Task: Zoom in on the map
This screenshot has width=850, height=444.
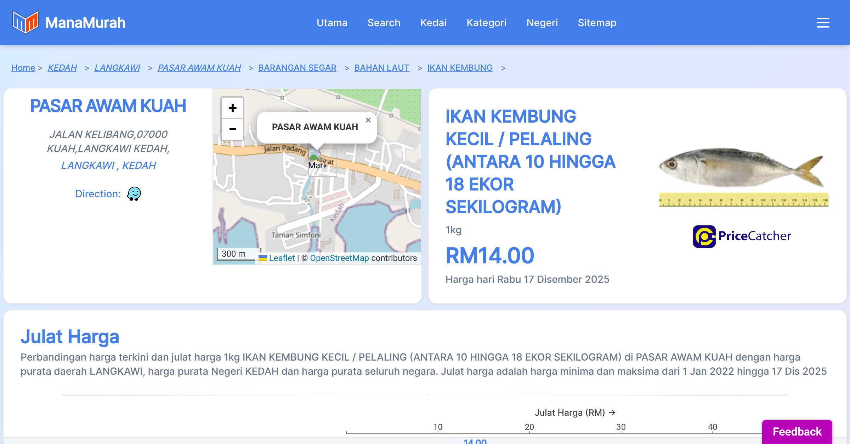Action: (x=232, y=108)
